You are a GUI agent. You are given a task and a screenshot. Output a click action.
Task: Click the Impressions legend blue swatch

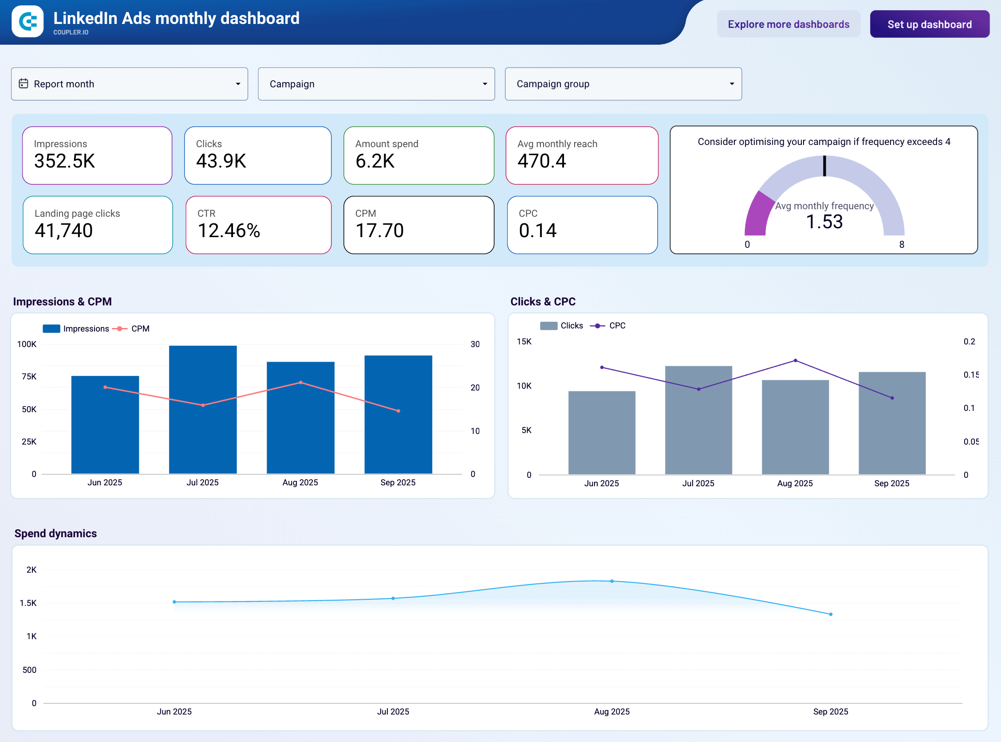coord(51,329)
